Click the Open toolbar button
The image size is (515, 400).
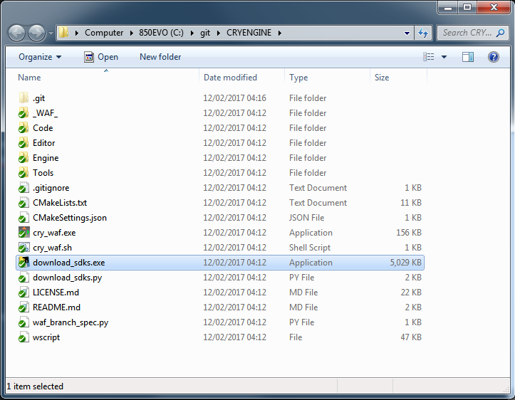coord(101,57)
